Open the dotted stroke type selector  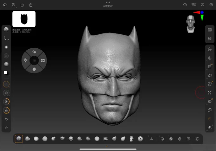6,38
